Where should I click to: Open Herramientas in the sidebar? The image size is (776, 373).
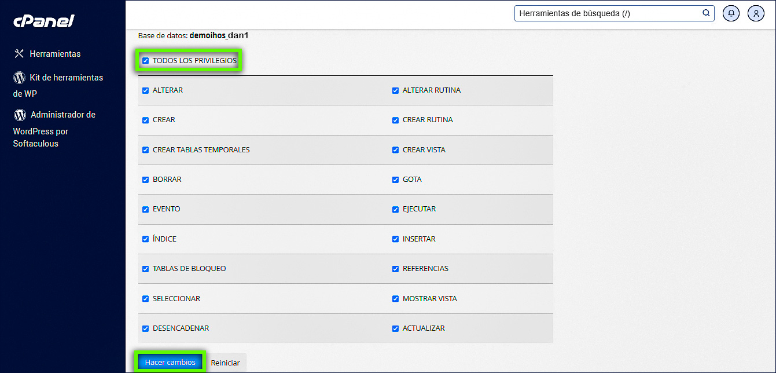pos(55,54)
